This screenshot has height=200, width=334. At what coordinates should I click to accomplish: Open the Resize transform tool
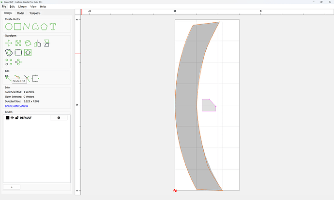pyautogui.click(x=18, y=43)
